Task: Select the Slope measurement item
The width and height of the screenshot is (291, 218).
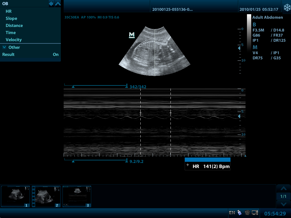Action: point(11,18)
